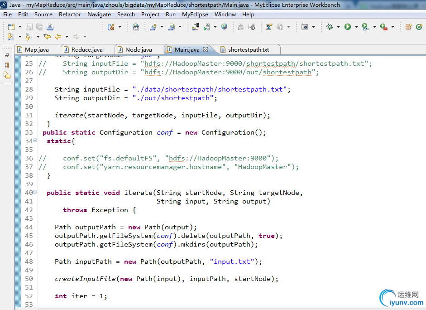The width and height of the screenshot is (426, 310).
Task: Open the web browser globe icon
Action: [x=224, y=27]
